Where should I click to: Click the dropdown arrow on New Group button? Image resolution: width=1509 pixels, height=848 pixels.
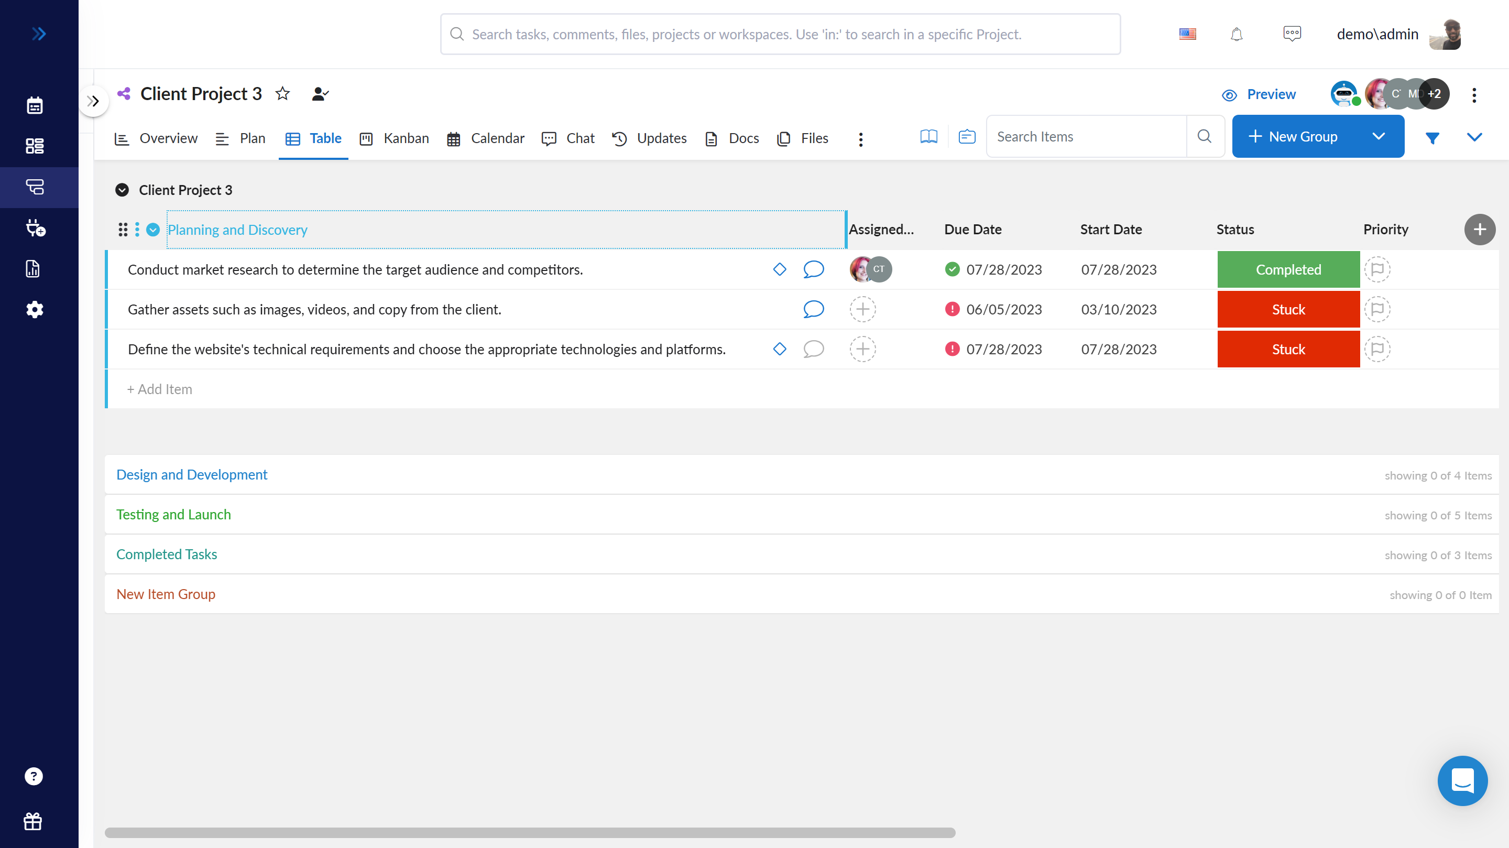pyautogui.click(x=1380, y=136)
